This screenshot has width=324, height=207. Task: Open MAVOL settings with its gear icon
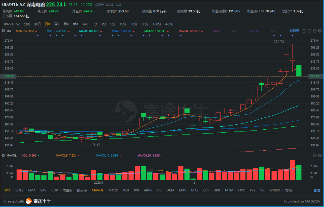click(320, 155)
